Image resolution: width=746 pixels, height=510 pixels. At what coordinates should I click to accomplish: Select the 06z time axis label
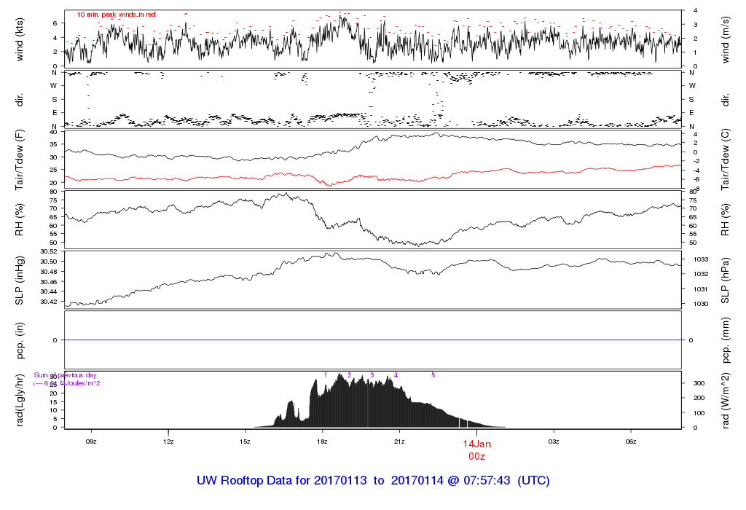point(631,440)
